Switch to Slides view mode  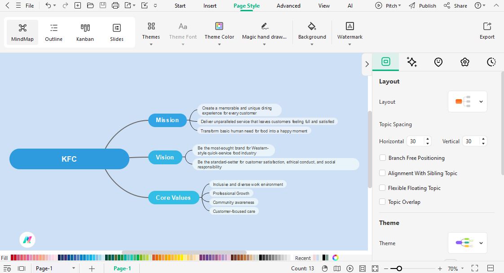(117, 32)
